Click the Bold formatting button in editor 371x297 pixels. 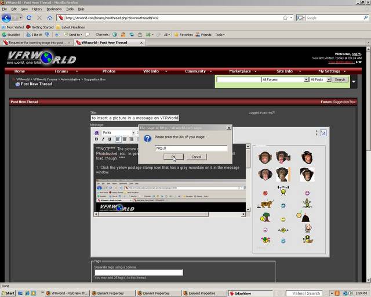click(x=96, y=139)
